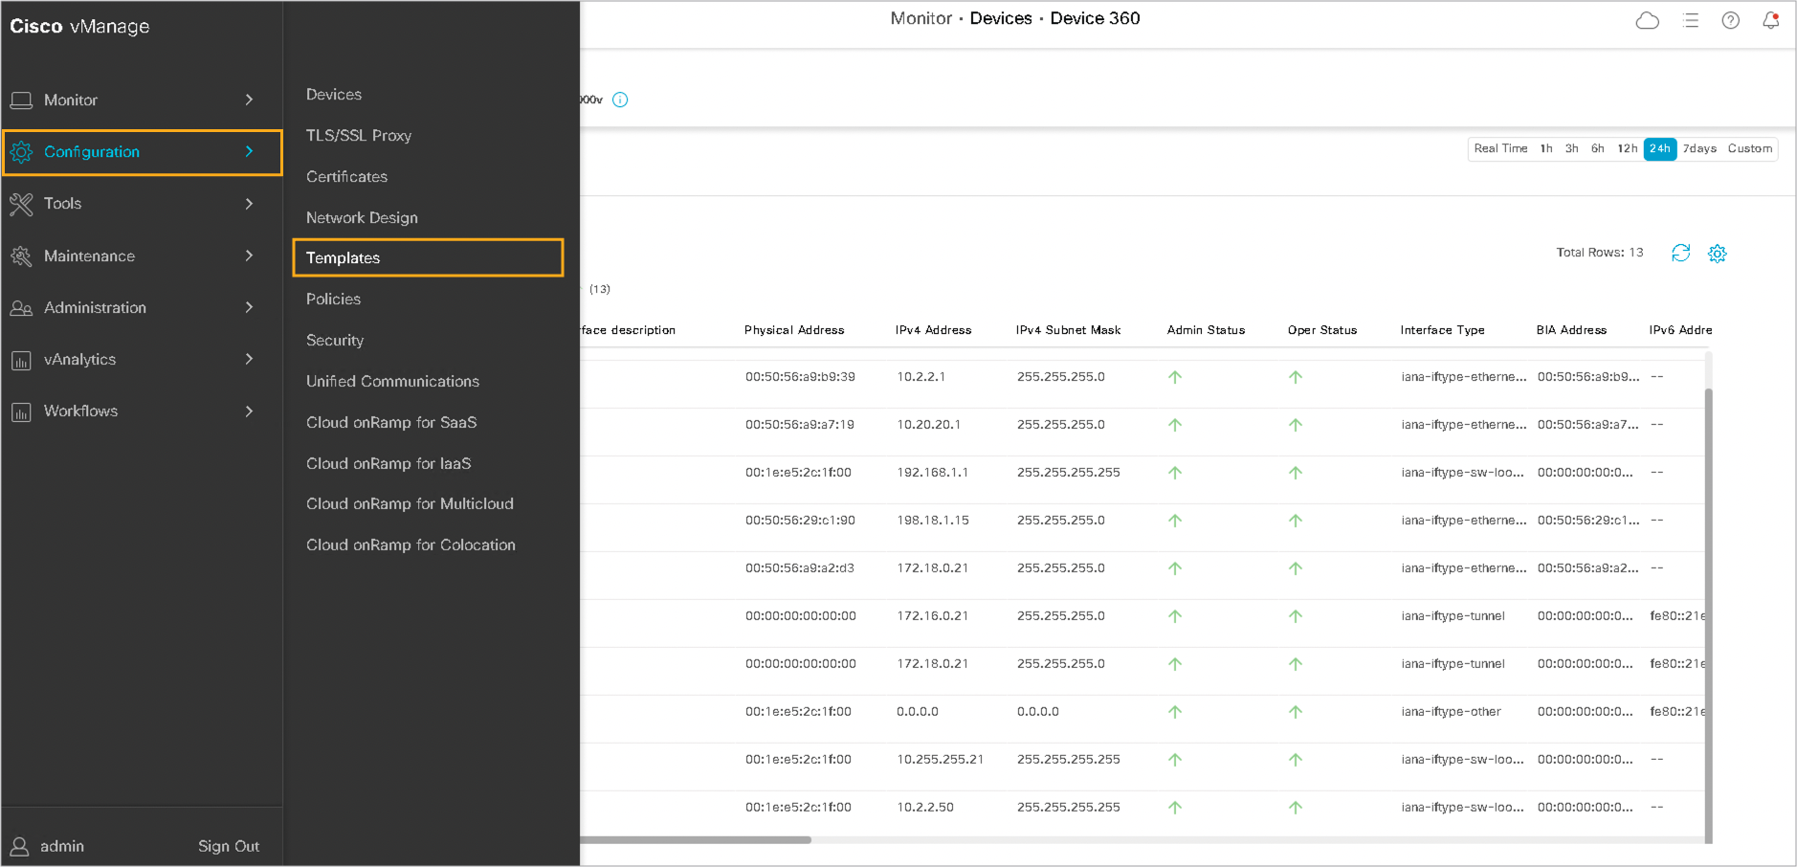Click the info icon beside device model
This screenshot has height=867, width=1797.
point(620,100)
